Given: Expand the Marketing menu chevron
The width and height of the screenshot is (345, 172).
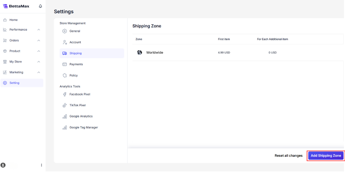Looking at the screenshot, I should (x=39, y=72).
